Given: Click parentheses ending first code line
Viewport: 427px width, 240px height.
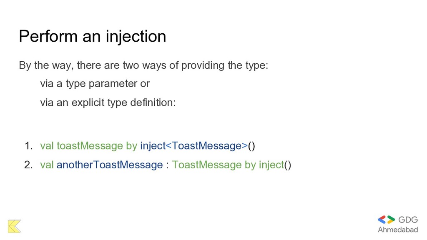Looking at the screenshot, I should [x=251, y=146].
